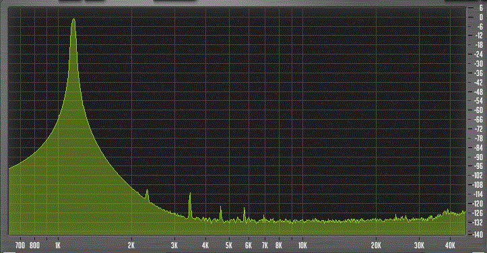Screen dimensions: 487x253
Task: Click the 0 dB level scale label
Action: (x=481, y=17)
